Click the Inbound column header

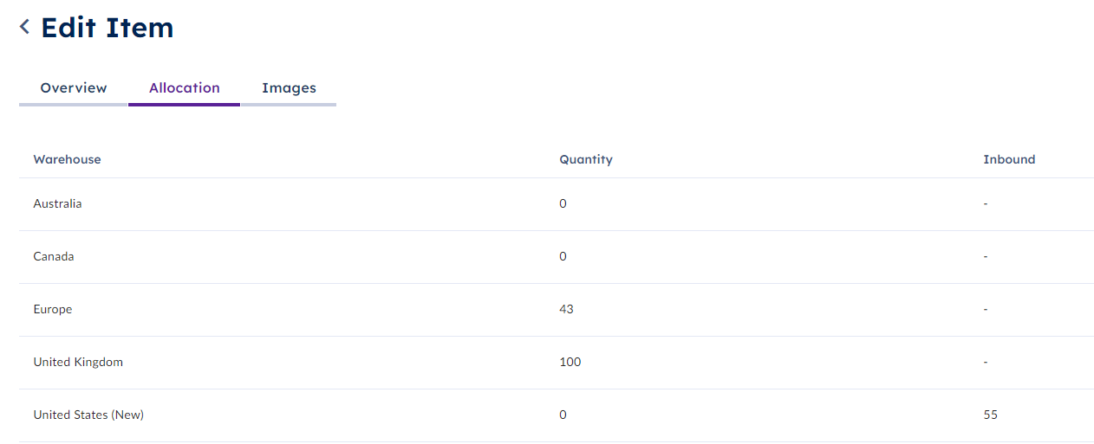coord(1009,159)
